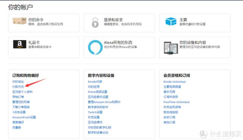Click the 你的帐户 page heading
The width and height of the screenshot is (243, 140).
pos(21,7)
